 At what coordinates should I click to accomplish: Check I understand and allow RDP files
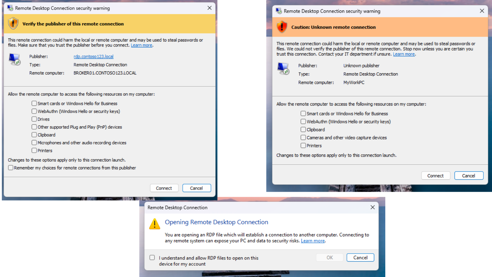point(152,258)
